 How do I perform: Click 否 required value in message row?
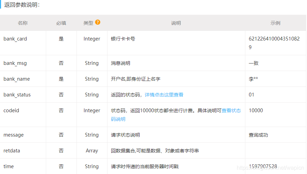coord(61,135)
